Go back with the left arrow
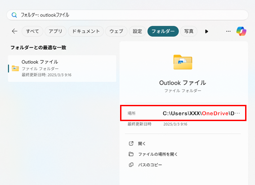Image resolution: width=255 pixels, height=185 pixels. [x=15, y=31]
